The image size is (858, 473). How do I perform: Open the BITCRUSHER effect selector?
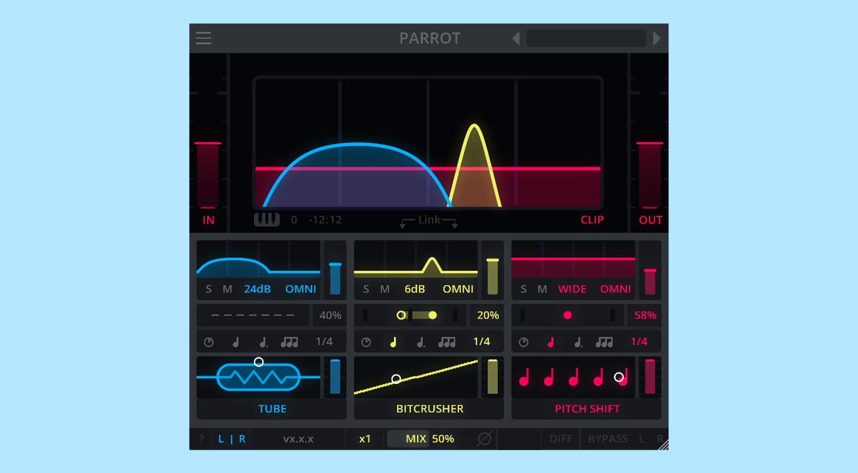click(x=430, y=409)
